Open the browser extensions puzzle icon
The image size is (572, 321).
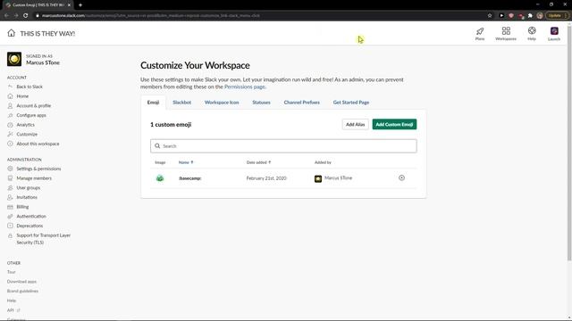pyautogui.click(x=530, y=15)
